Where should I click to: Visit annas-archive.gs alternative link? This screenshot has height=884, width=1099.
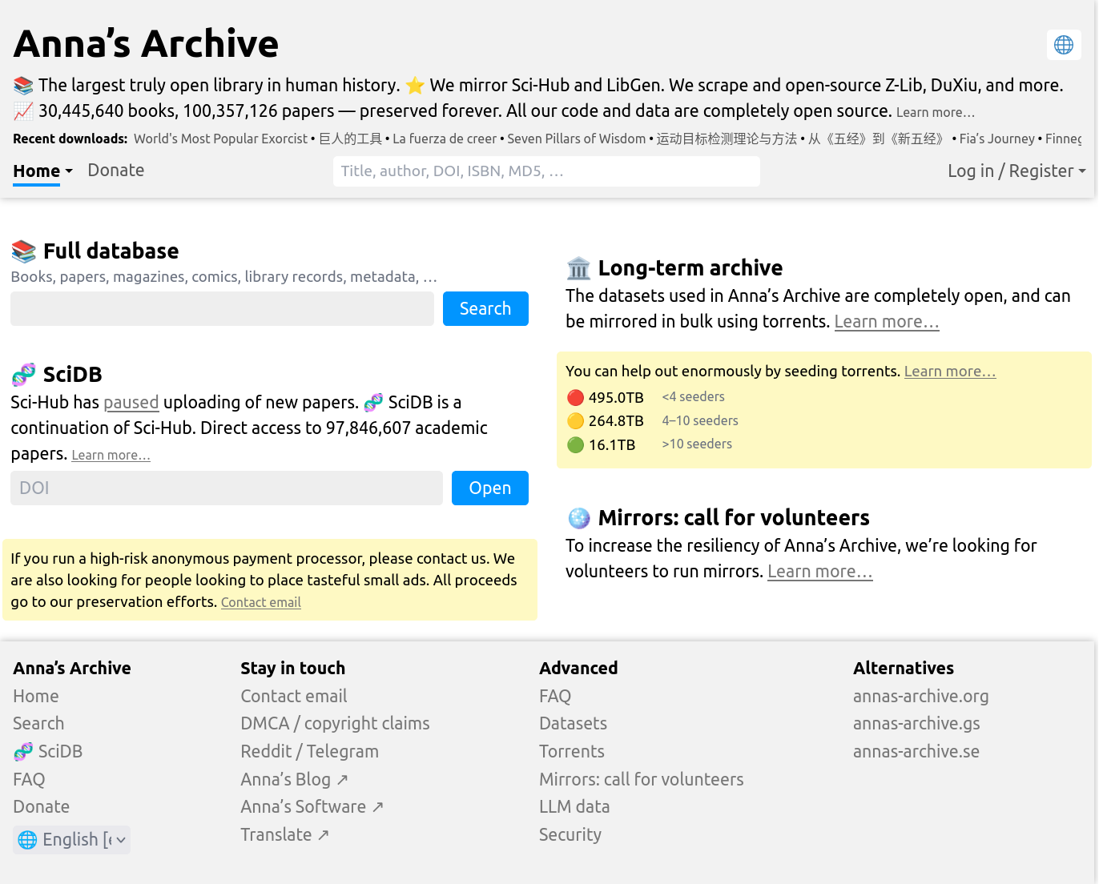[916, 724]
